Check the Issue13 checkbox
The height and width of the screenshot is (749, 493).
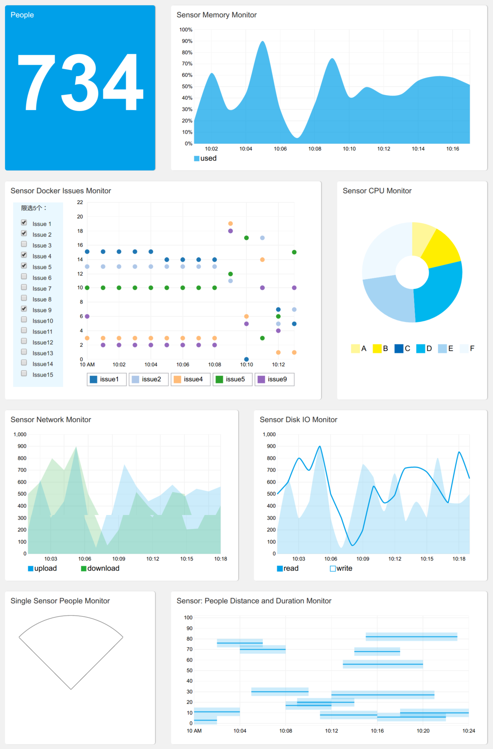(24, 352)
